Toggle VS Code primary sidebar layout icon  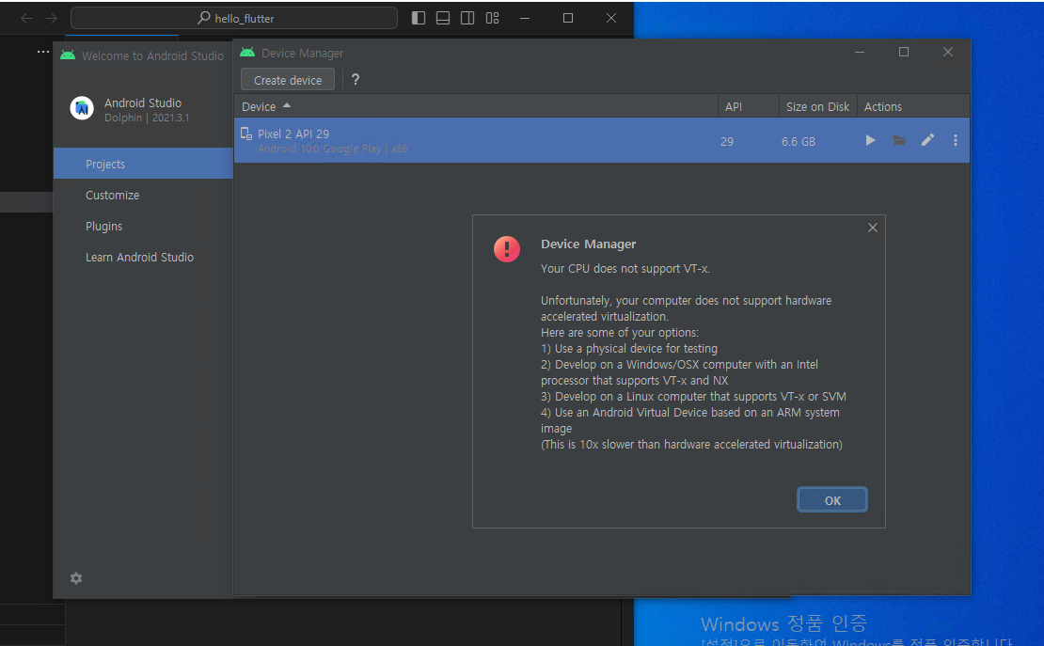(x=419, y=18)
